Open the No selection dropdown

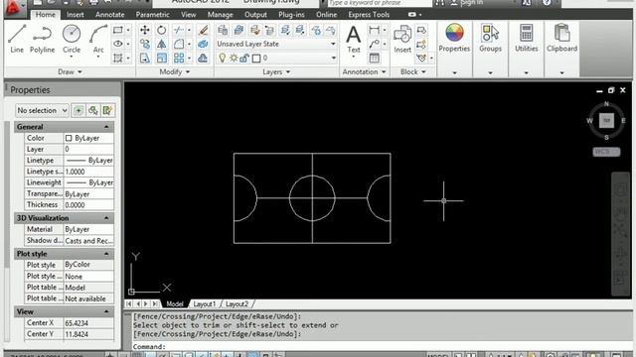[x=42, y=110]
